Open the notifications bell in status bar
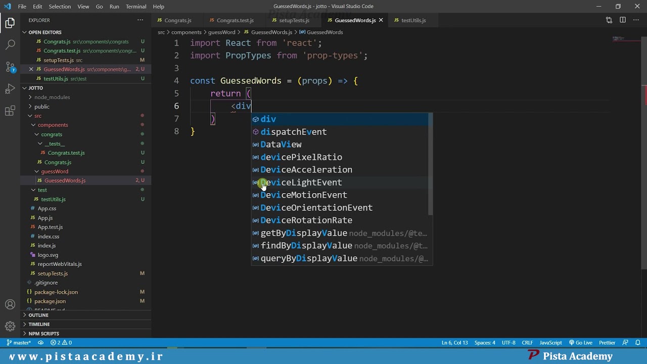The height and width of the screenshot is (364, 647). click(x=638, y=343)
